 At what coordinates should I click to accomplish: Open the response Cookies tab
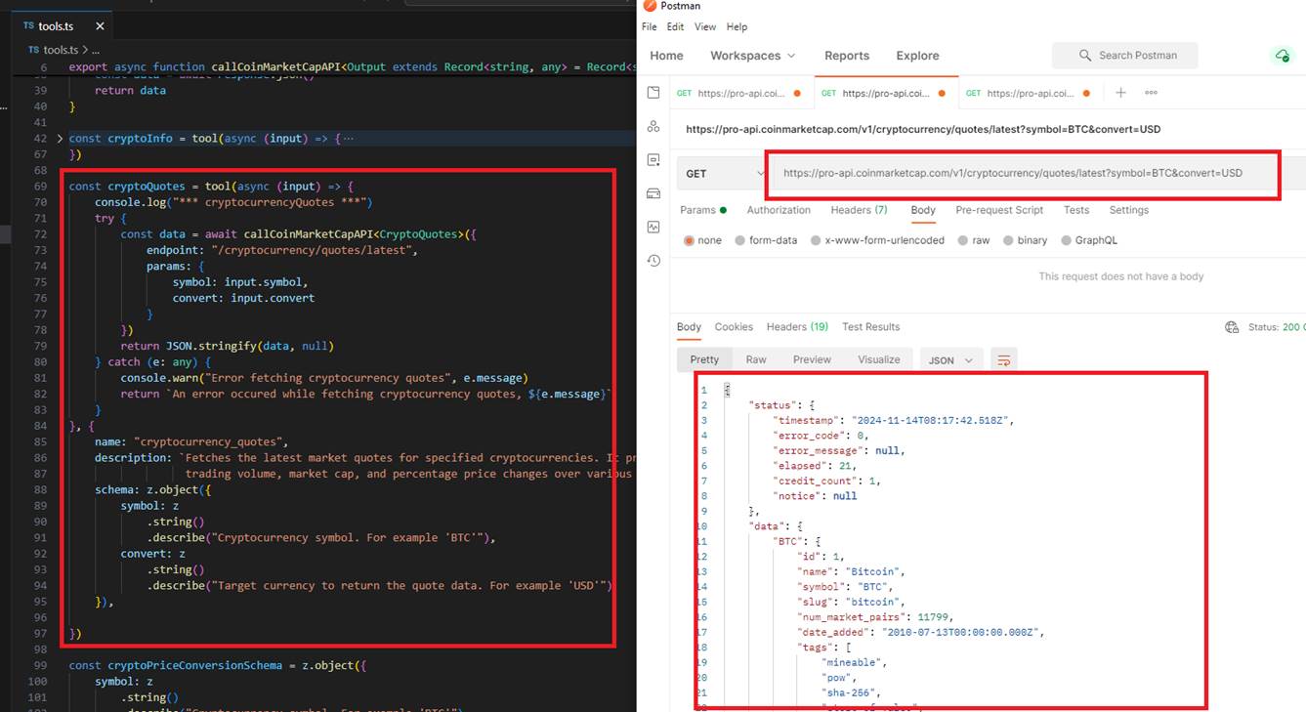click(x=734, y=327)
